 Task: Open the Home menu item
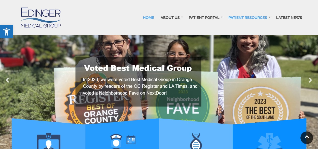click(148, 18)
